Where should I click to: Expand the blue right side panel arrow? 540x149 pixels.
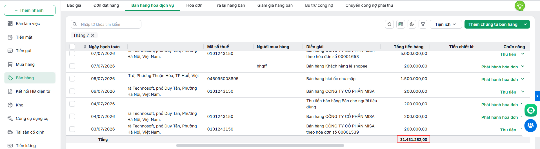click(x=537, y=96)
